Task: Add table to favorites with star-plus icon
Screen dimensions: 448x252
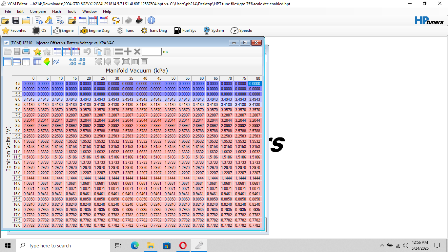Action: (37, 52)
